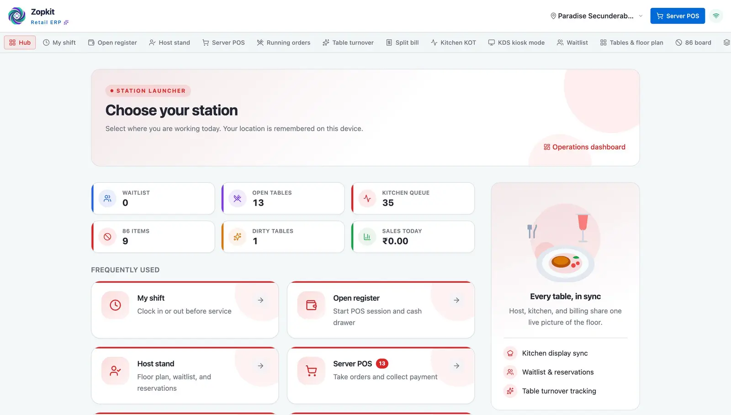This screenshot has height=415, width=731.
Task: Click the Kitchen Queue activity icon
Action: (x=367, y=198)
